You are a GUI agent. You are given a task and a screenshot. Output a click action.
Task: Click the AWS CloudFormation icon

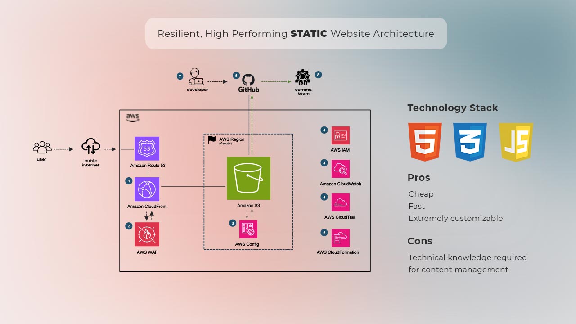341,238
